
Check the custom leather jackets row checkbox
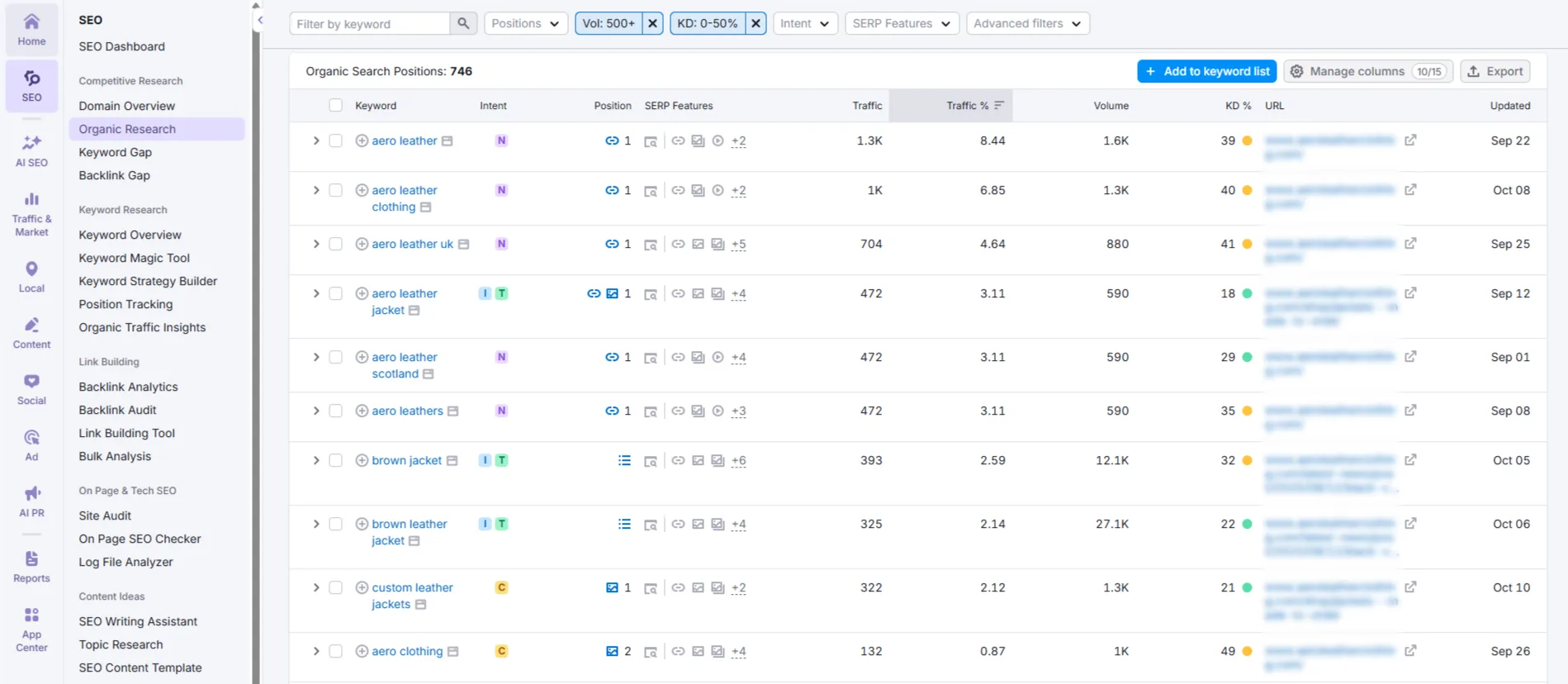335,588
